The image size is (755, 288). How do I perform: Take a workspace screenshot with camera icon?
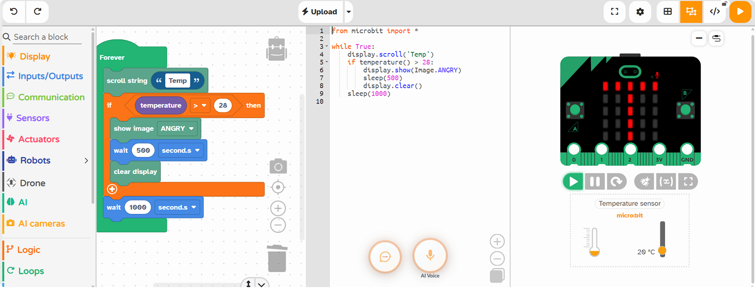click(278, 166)
